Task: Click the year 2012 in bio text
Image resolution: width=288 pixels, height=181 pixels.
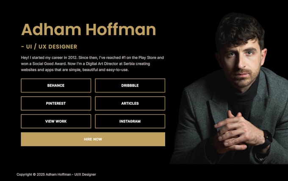Action: pyautogui.click(x=72, y=58)
